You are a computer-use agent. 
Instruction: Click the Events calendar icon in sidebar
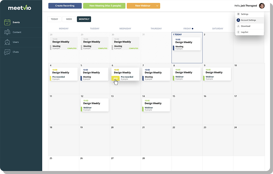[x=7, y=22]
